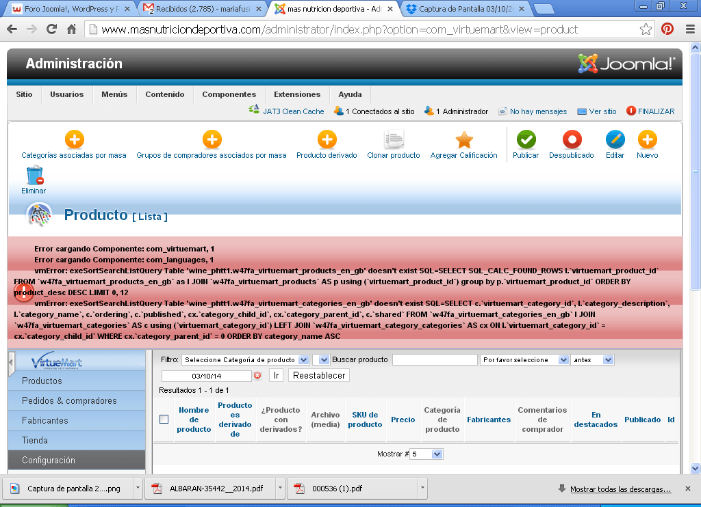
Task: Click Mostrar todas las descargas link
Action: coord(620,489)
